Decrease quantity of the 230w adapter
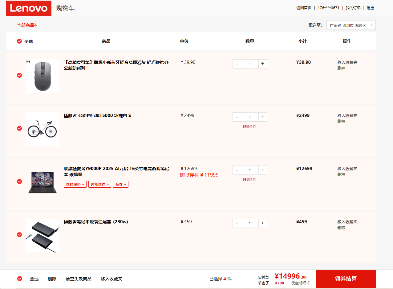Viewport: 393px width, 289px height. 237,223
